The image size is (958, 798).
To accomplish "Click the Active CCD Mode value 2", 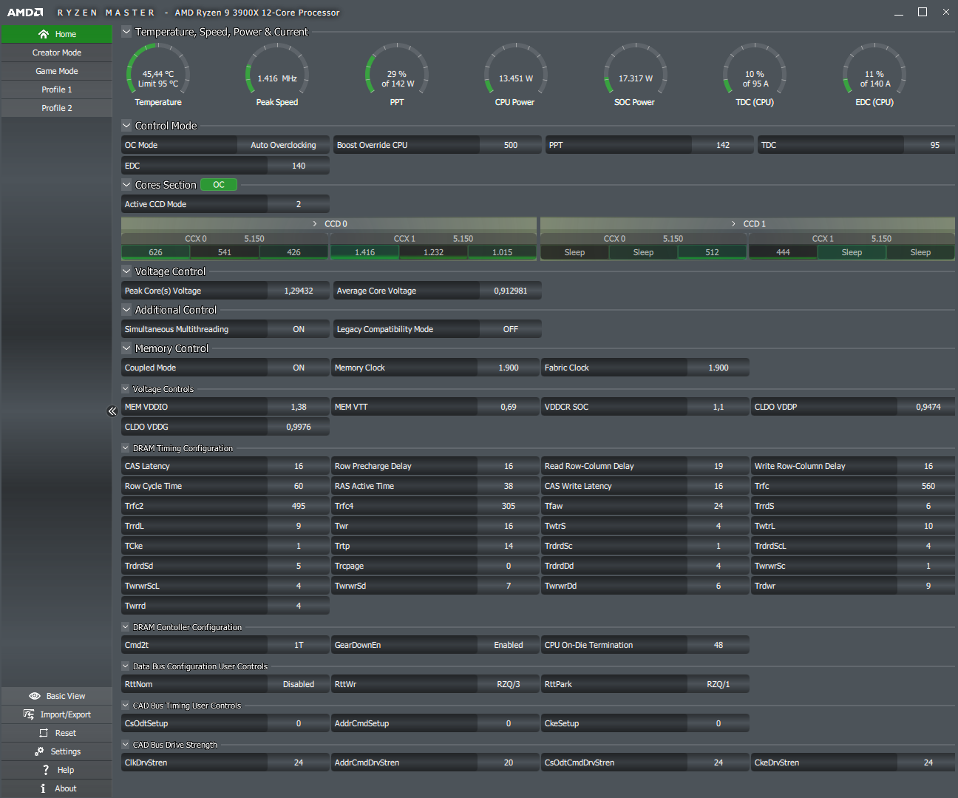I will [299, 204].
